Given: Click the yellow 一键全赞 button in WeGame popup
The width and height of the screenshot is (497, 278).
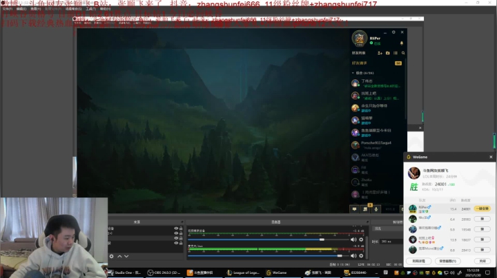Looking at the screenshot, I should (x=482, y=208).
